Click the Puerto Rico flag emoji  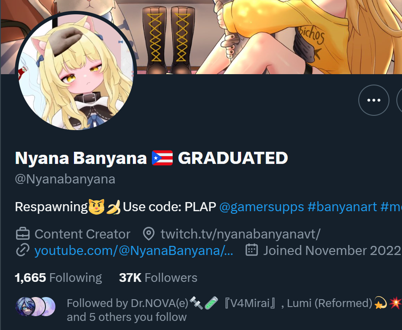click(x=162, y=158)
